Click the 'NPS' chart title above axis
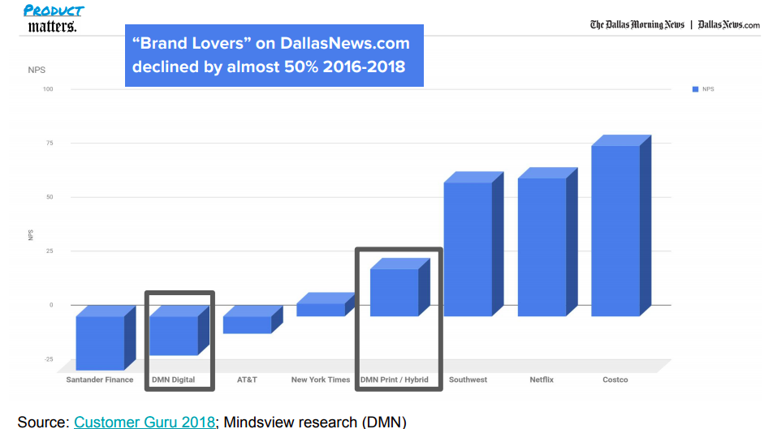The image size is (777, 429). click(x=37, y=71)
